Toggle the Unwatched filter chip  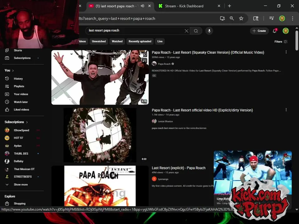(x=99, y=41)
